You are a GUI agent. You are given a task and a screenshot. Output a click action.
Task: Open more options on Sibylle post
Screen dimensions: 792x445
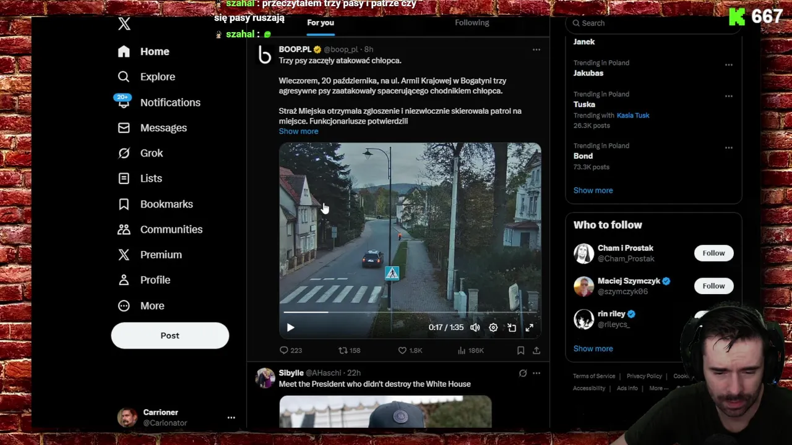point(536,373)
